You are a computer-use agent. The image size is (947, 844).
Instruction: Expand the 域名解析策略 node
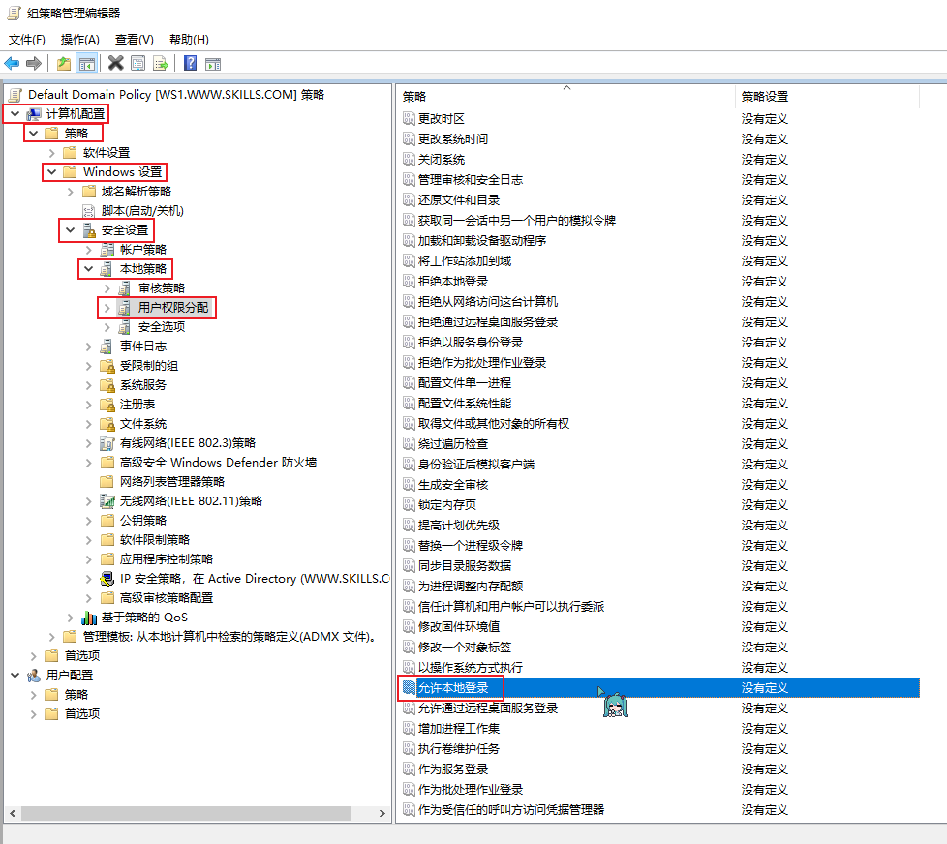tap(70, 192)
